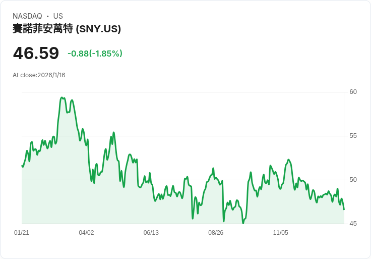Click the 04/02 date on x-axis
Image resolution: width=371 pixels, height=259 pixels.
pyautogui.click(x=86, y=233)
